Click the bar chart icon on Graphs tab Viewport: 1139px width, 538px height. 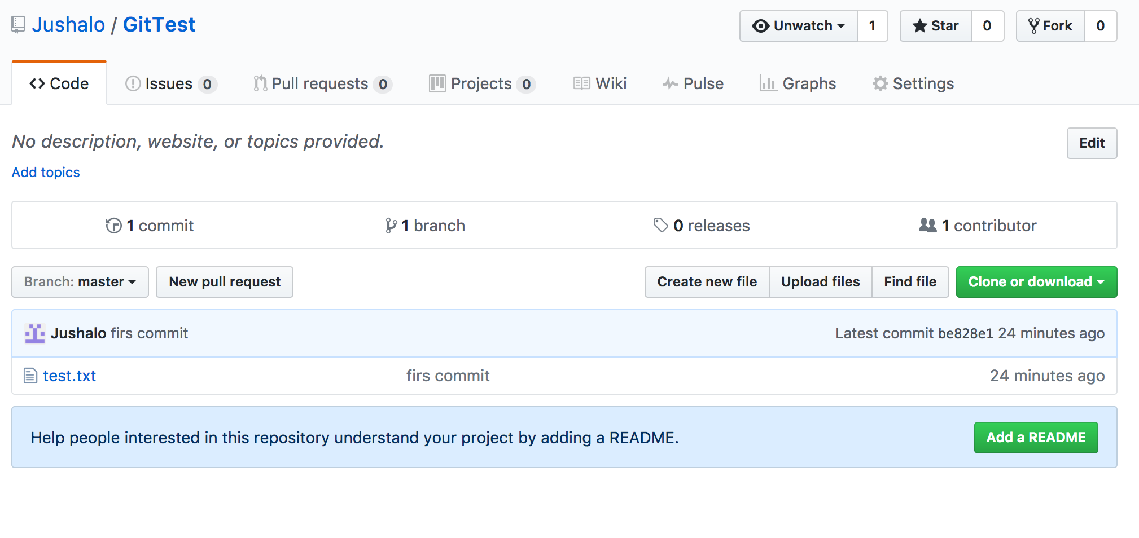click(768, 83)
